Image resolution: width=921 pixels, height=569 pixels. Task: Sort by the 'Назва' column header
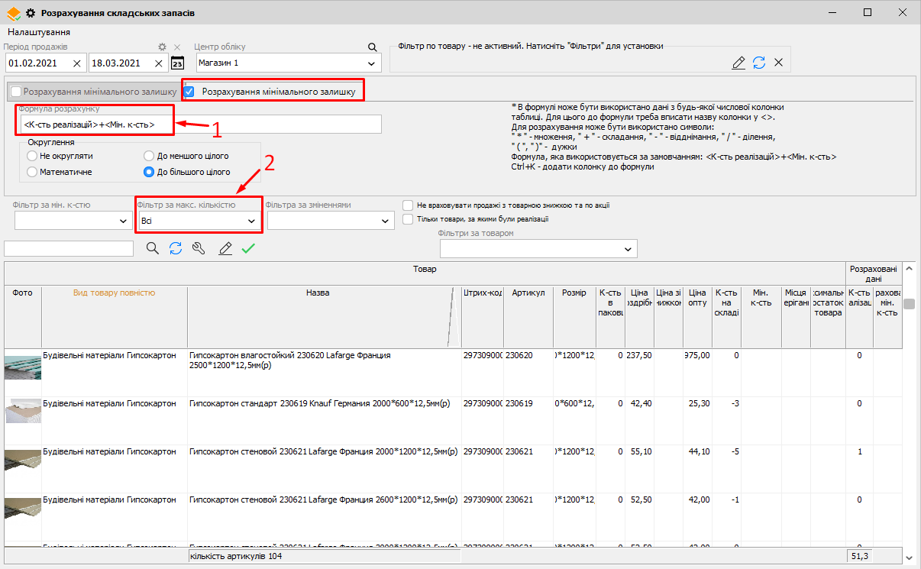tap(318, 293)
